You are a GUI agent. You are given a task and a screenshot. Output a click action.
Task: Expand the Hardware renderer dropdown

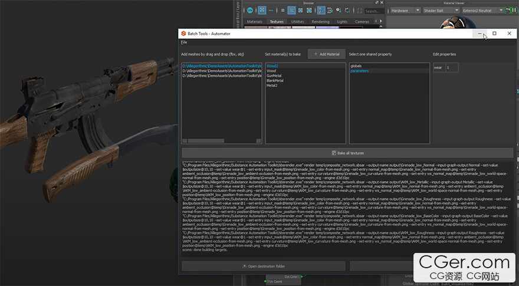click(x=405, y=11)
